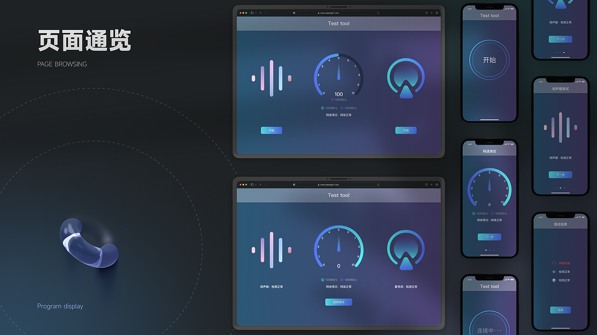597x335 pixels.
Task: Click speed gauge on 网速测试 phone
Action: (x=489, y=188)
